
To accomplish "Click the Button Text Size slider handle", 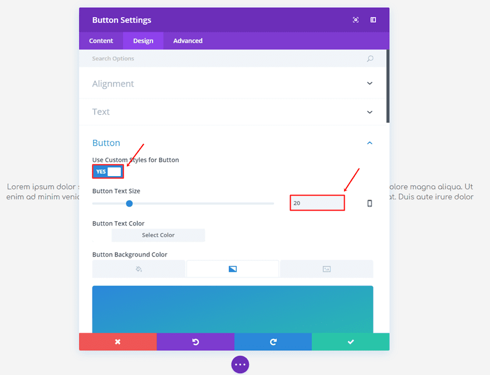I will [129, 203].
